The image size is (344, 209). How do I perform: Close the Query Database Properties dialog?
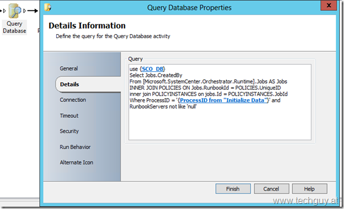pyautogui.click(x=329, y=5)
